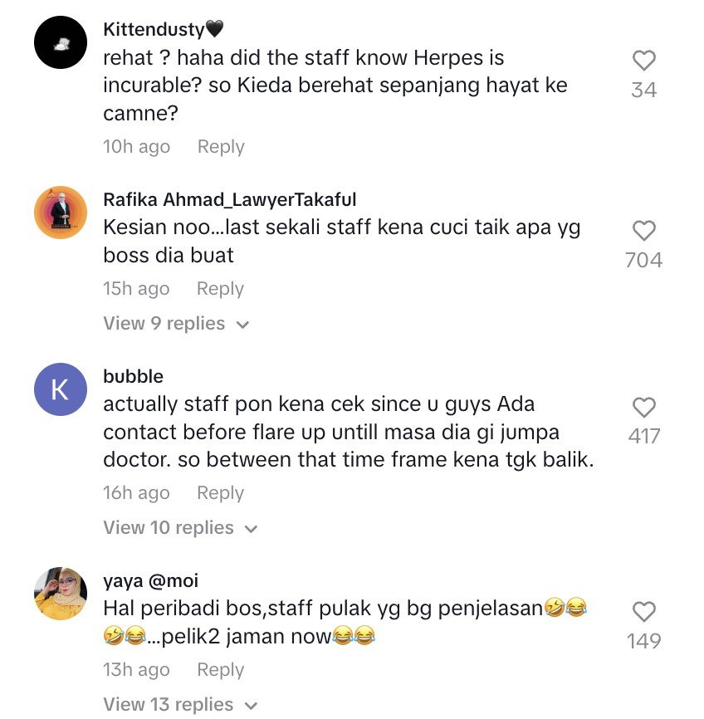
Task: Expand View 9 replies
Action: (176, 324)
